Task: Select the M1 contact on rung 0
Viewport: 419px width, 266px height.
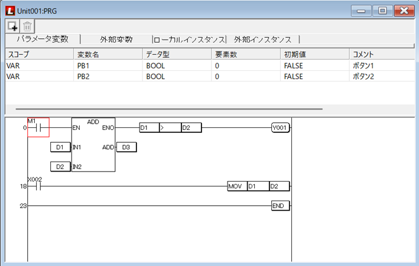Action: tap(38, 127)
